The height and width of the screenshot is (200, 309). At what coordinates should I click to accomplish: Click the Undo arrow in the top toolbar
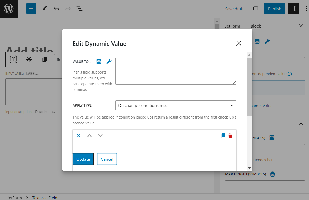tap(56, 8)
